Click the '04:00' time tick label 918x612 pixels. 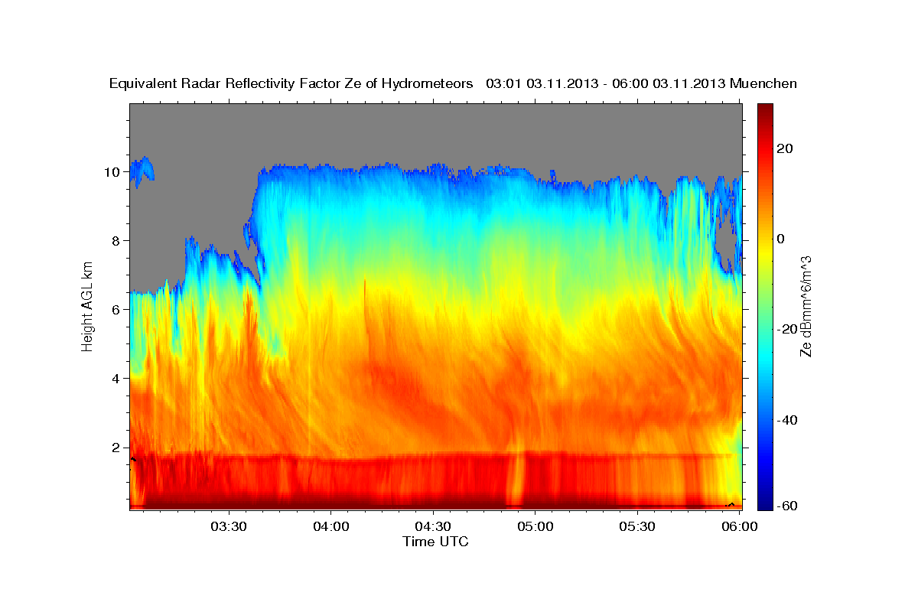[330, 526]
